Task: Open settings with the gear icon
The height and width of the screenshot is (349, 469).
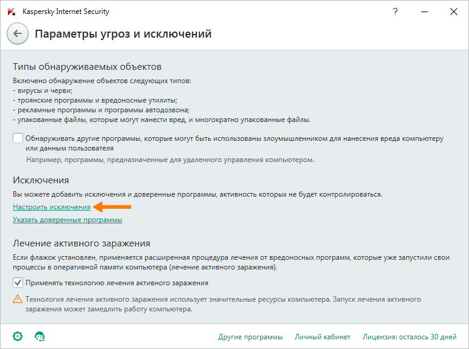Action: (x=18, y=336)
